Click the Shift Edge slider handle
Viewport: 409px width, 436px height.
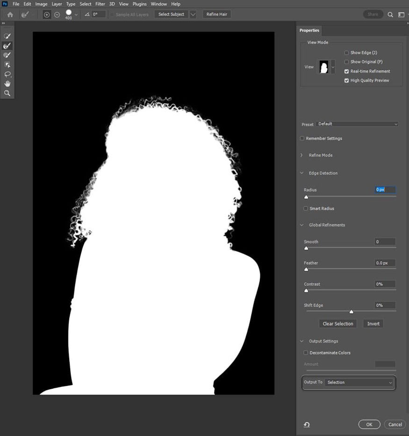[351, 312]
